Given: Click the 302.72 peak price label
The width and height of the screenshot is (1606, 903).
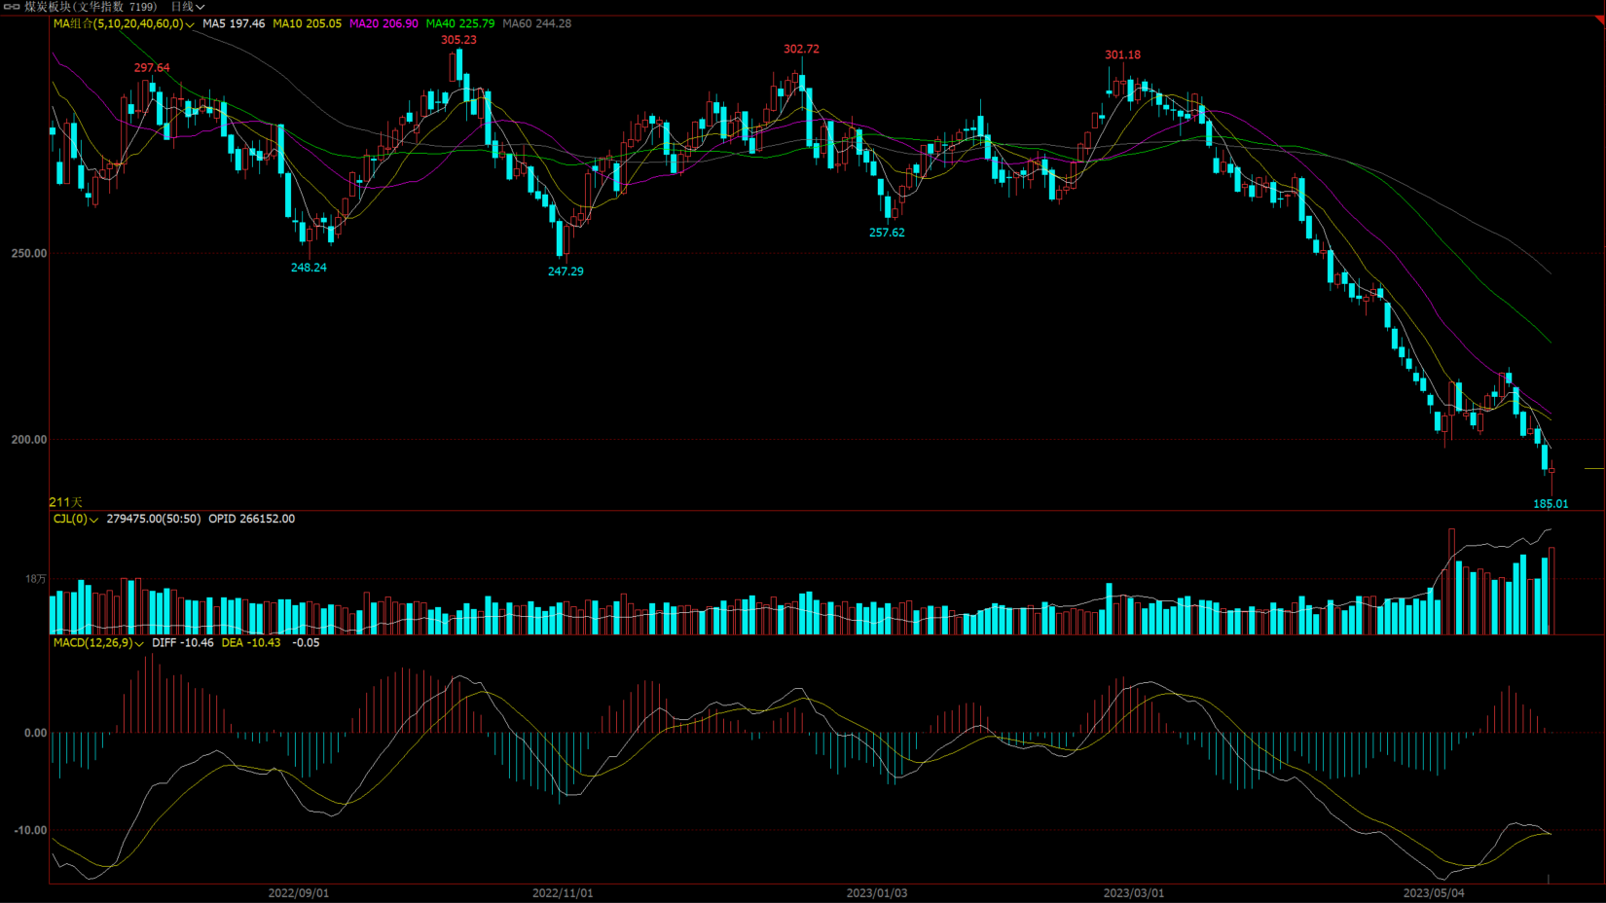Looking at the screenshot, I should (801, 49).
